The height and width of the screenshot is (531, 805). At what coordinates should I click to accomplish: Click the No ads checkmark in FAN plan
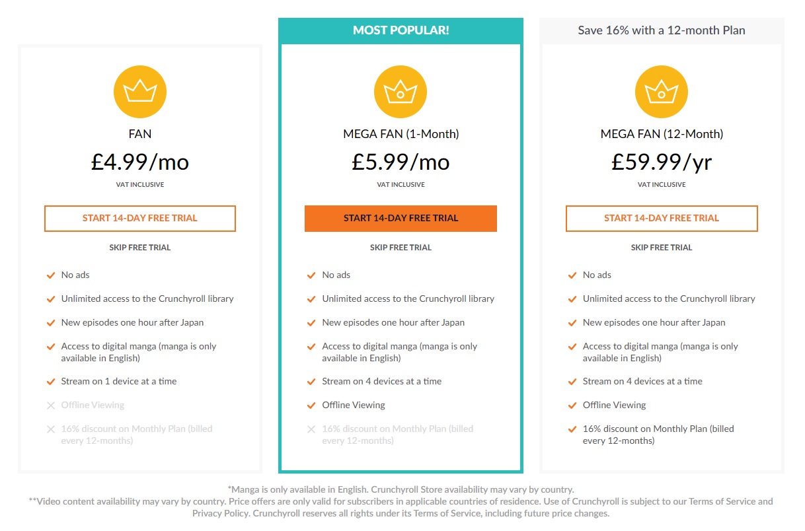[x=51, y=275]
